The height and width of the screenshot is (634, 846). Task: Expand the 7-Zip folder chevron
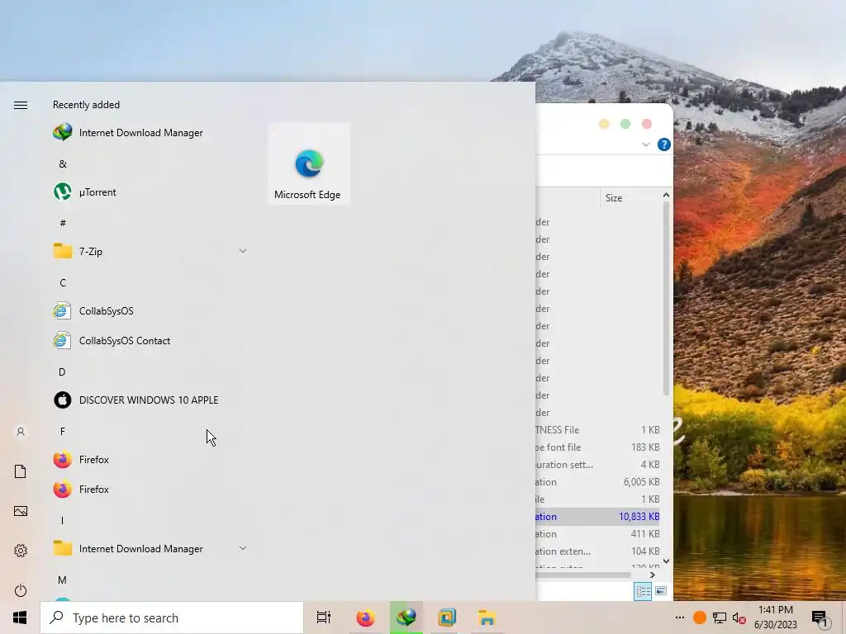(243, 251)
